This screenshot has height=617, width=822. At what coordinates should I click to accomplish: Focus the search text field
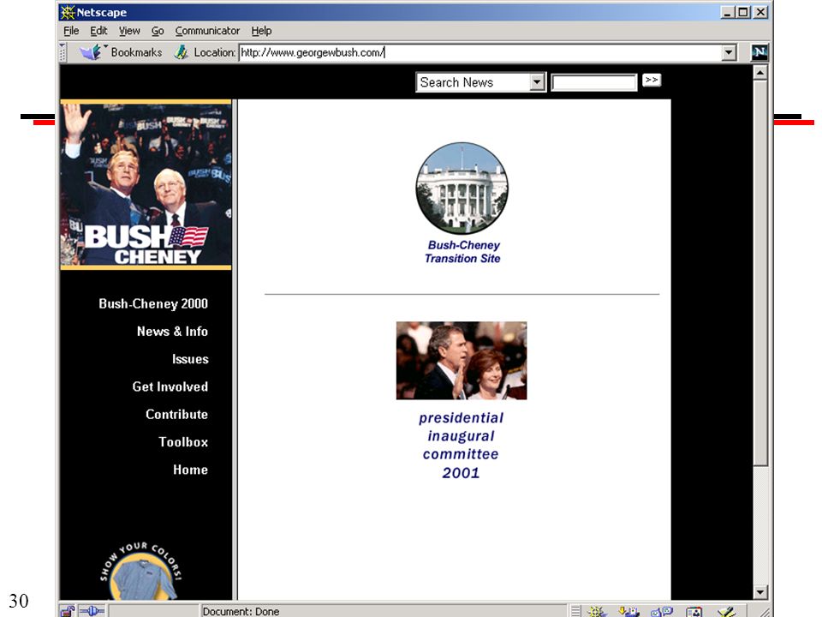point(594,82)
